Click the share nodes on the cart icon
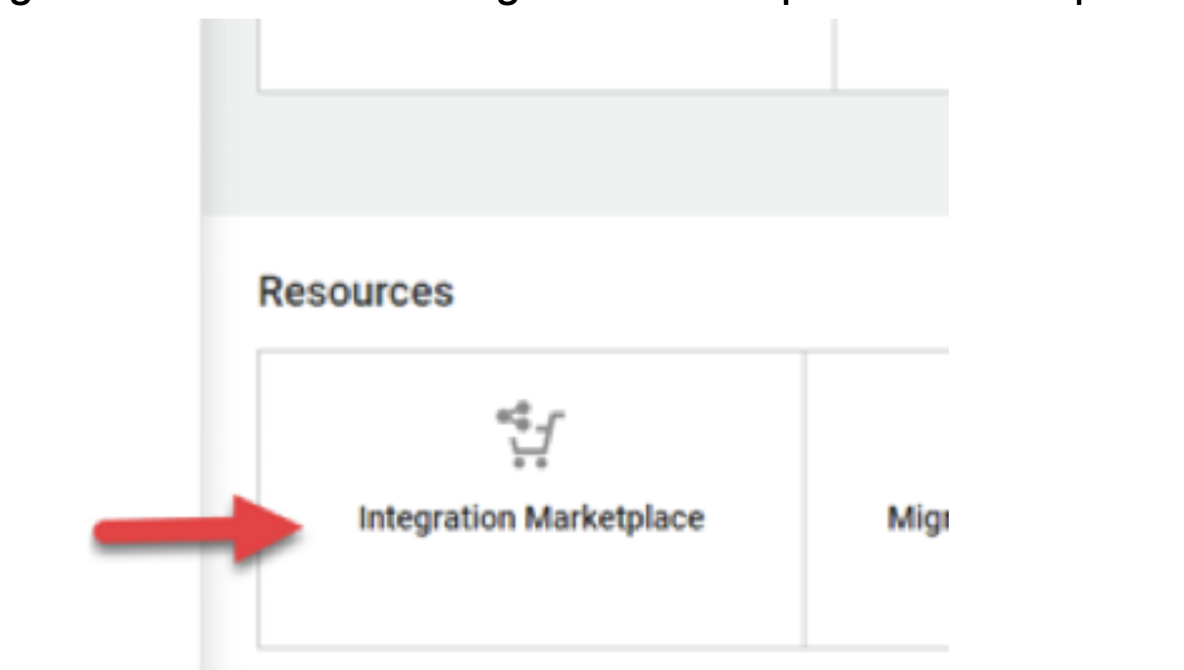Image resolution: width=1184 pixels, height=670 pixels. pyautogui.click(x=515, y=413)
